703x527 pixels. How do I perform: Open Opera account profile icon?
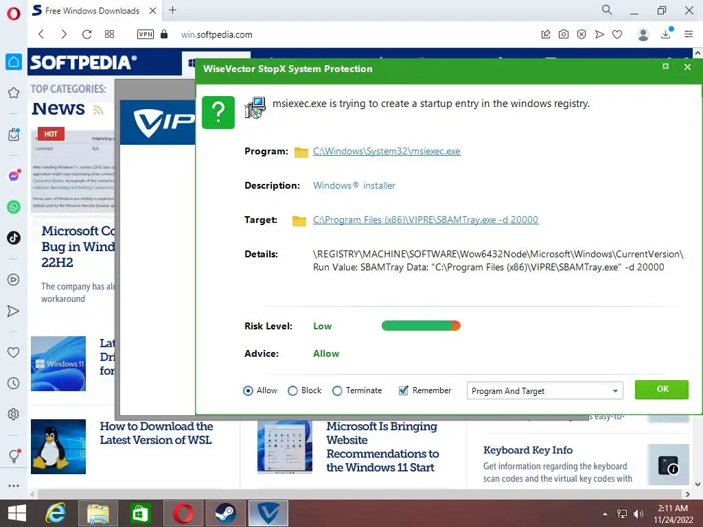click(x=643, y=34)
